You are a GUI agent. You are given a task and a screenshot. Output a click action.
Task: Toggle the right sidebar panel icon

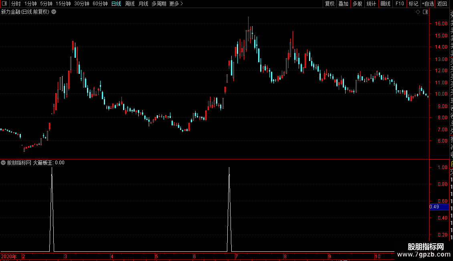tap(425, 12)
